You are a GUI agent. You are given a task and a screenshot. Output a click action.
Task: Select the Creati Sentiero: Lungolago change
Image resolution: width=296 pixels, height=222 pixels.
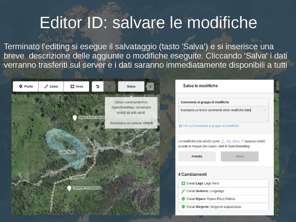pos(223,191)
